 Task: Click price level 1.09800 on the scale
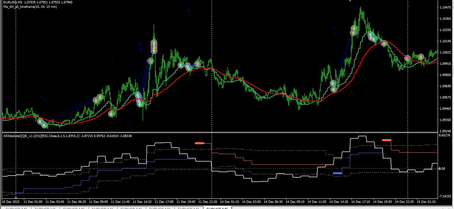click(445, 75)
